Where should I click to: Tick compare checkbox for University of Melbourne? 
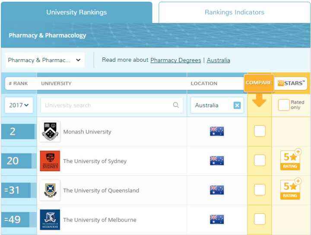pyautogui.click(x=260, y=219)
